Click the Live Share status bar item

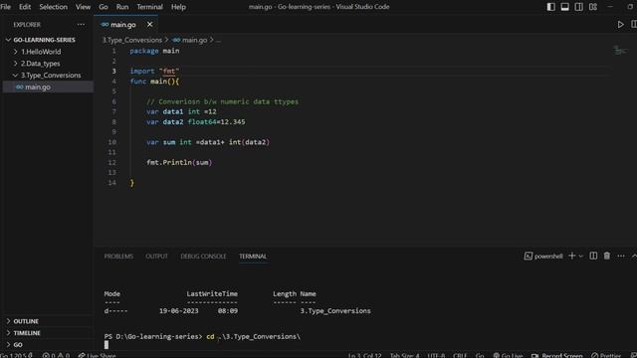click(x=97, y=355)
